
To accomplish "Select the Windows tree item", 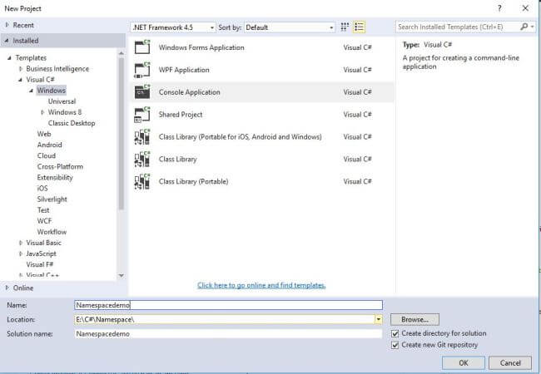I will (x=52, y=91).
